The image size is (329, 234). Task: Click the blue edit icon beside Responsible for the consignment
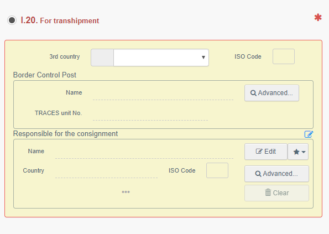tap(309, 134)
